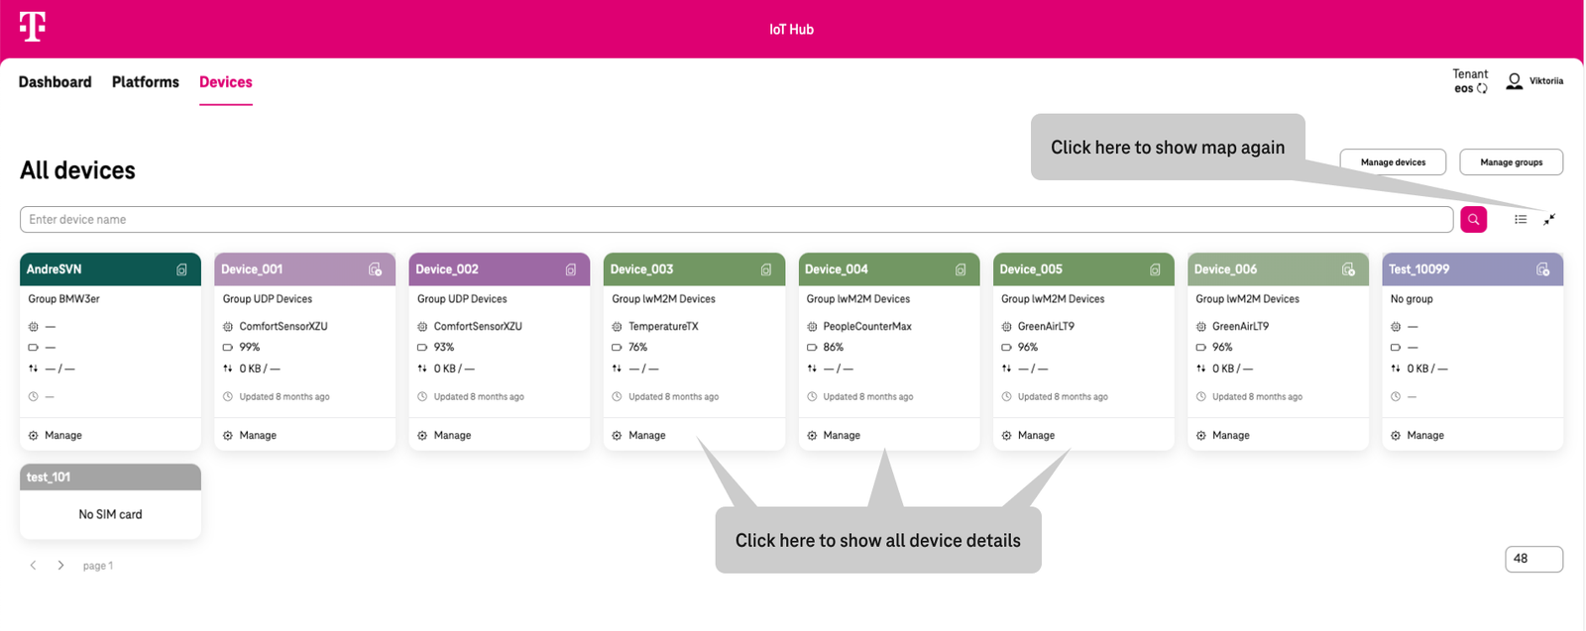Click SIM icon on Device_001 header
This screenshot has width=1586, height=631.
pyautogui.click(x=376, y=269)
